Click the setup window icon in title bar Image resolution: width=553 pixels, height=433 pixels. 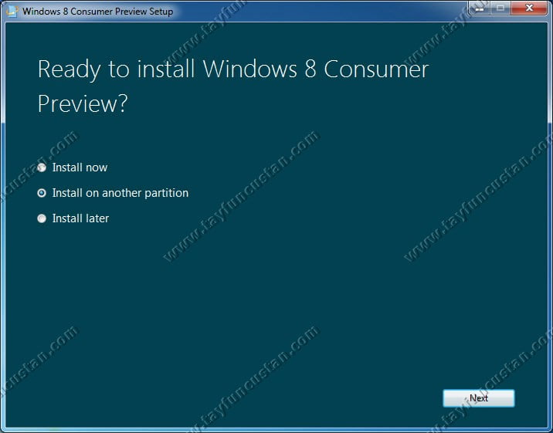[x=11, y=12]
